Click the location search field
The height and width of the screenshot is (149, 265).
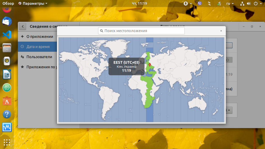[141, 31]
